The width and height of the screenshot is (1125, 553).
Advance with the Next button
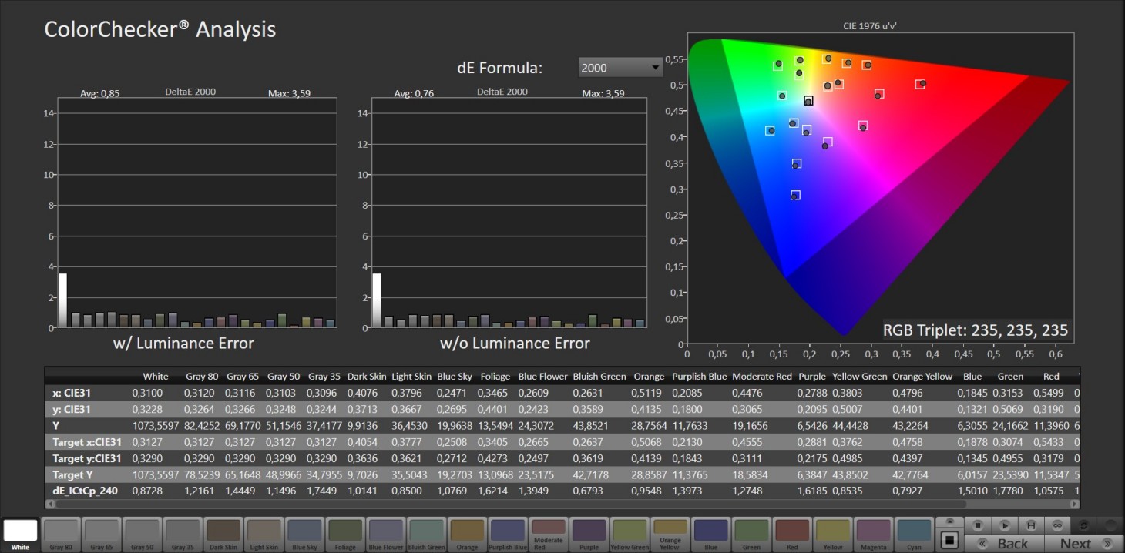tap(1083, 543)
